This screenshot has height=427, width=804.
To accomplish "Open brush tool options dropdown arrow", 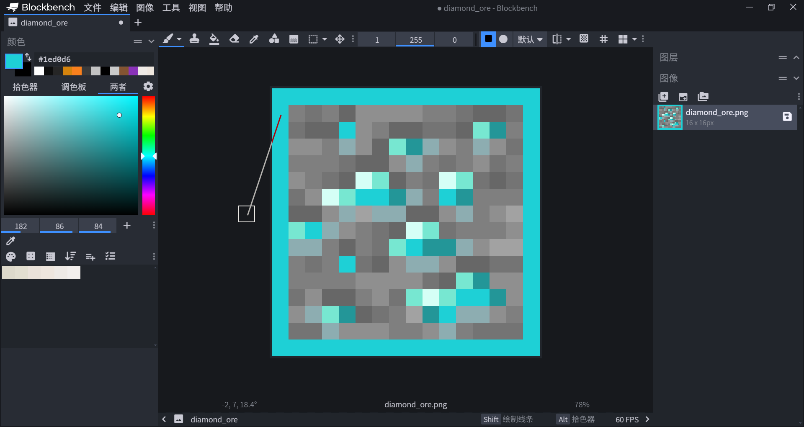I will (x=179, y=39).
